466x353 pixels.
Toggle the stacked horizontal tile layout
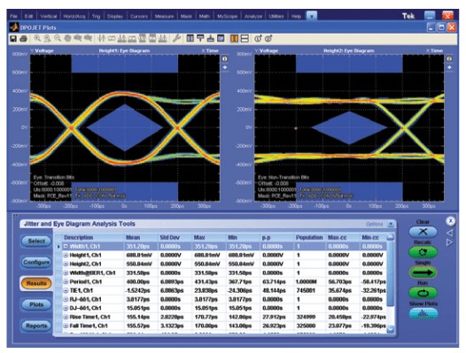tap(245, 39)
